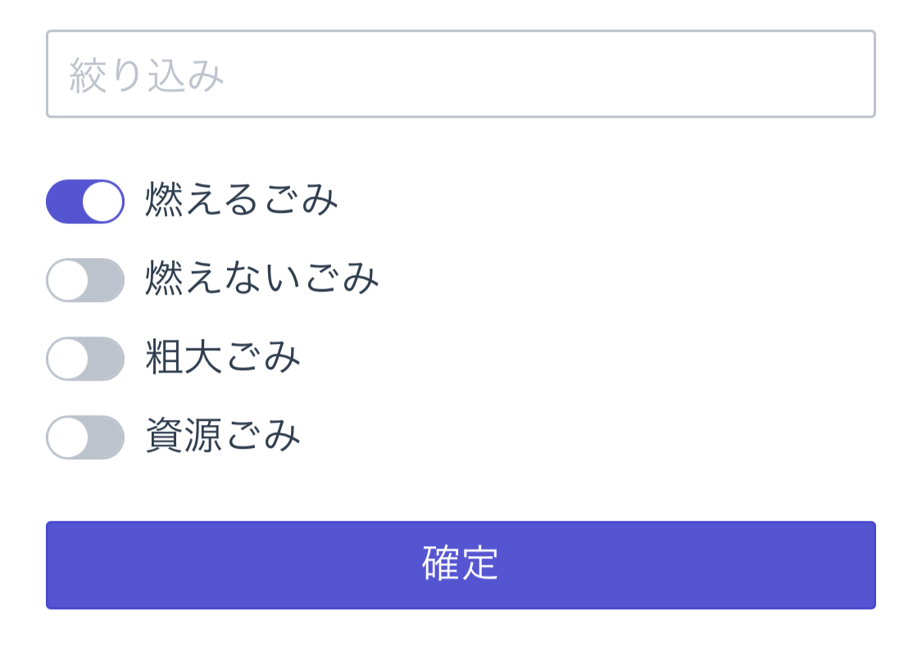Choose the 資源ごみ label text
This screenshot has width=922, height=665.
point(223,437)
